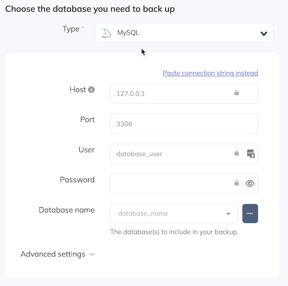
Task: Click into the Port field showing 3306
Action: (184, 124)
